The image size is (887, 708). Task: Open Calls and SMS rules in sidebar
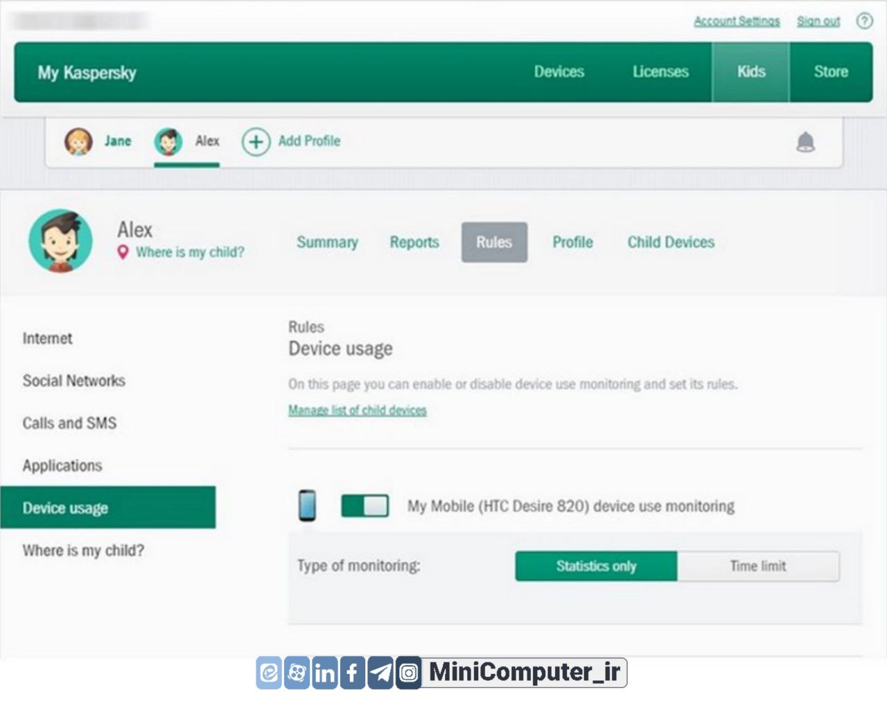[69, 423]
